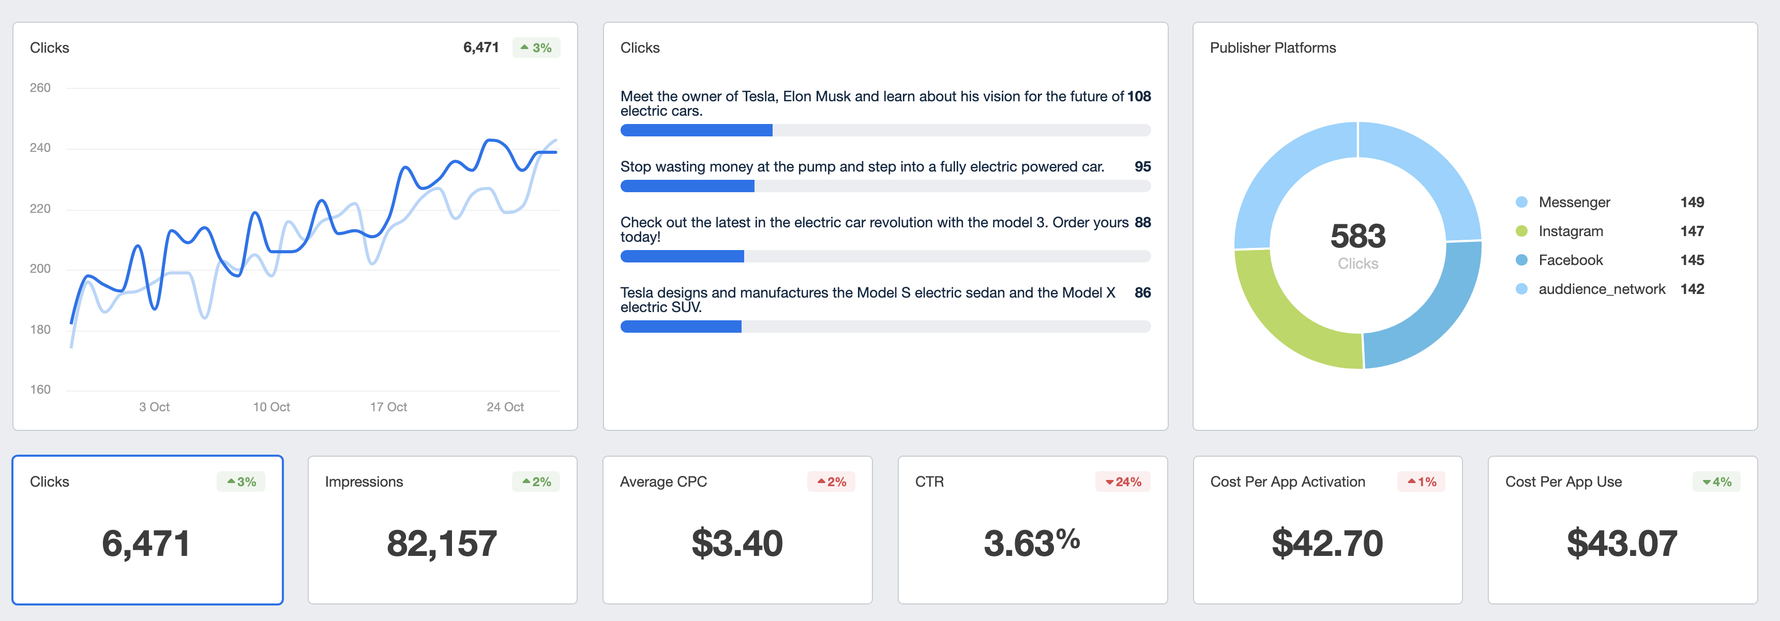Expand the Average CPC card
The width and height of the screenshot is (1780, 621).
coord(737,530)
